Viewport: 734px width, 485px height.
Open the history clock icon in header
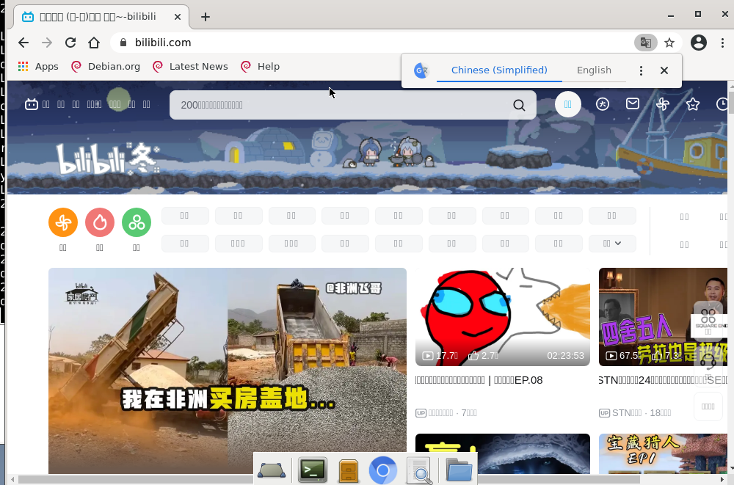pyautogui.click(x=723, y=104)
